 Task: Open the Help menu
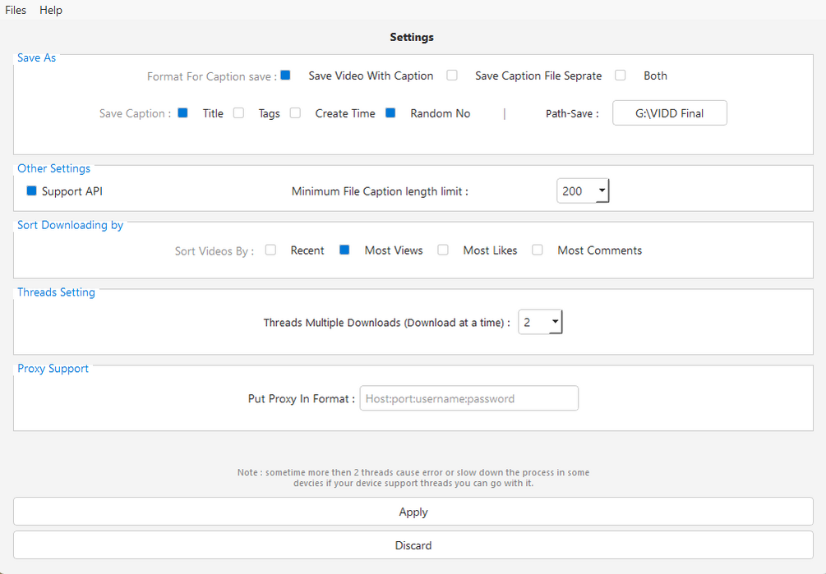point(51,10)
